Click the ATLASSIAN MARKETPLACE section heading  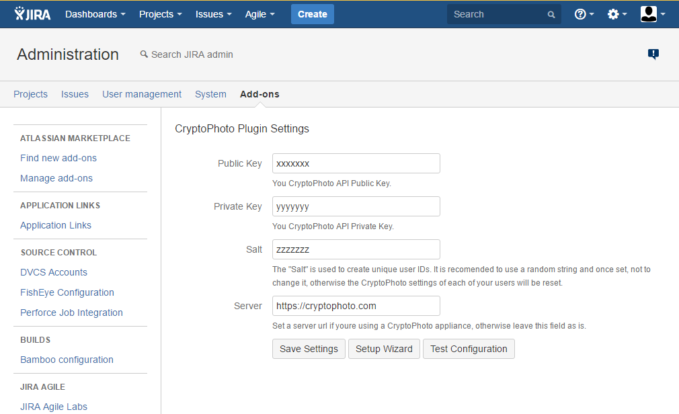pyautogui.click(x=75, y=138)
